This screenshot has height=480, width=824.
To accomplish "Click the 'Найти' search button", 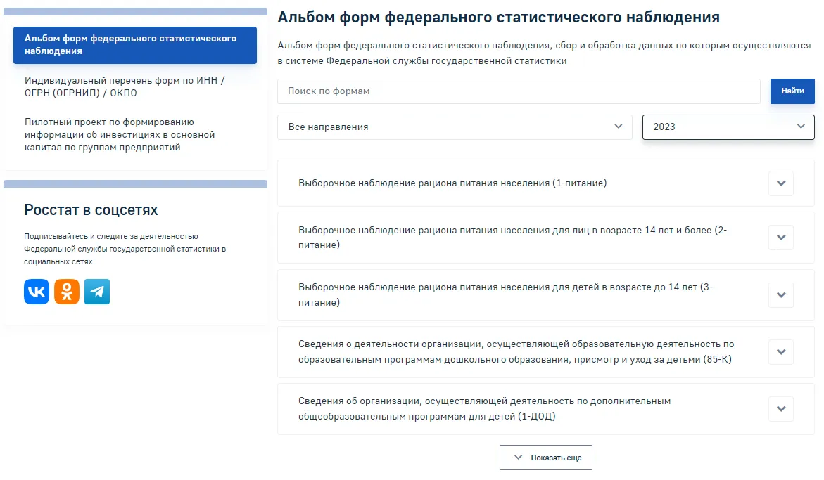I will 792,91.
